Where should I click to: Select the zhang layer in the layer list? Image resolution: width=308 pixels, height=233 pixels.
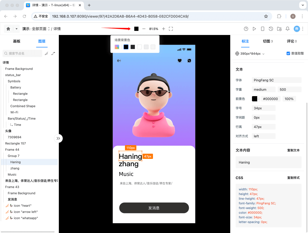pyautogui.click(x=15, y=168)
